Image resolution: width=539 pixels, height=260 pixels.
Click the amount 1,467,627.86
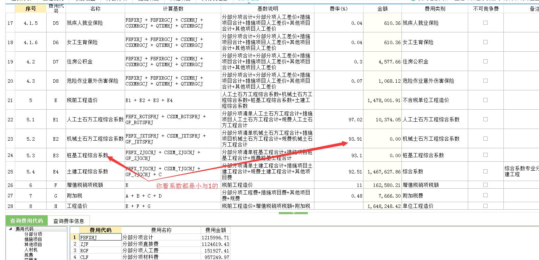coord(382,171)
